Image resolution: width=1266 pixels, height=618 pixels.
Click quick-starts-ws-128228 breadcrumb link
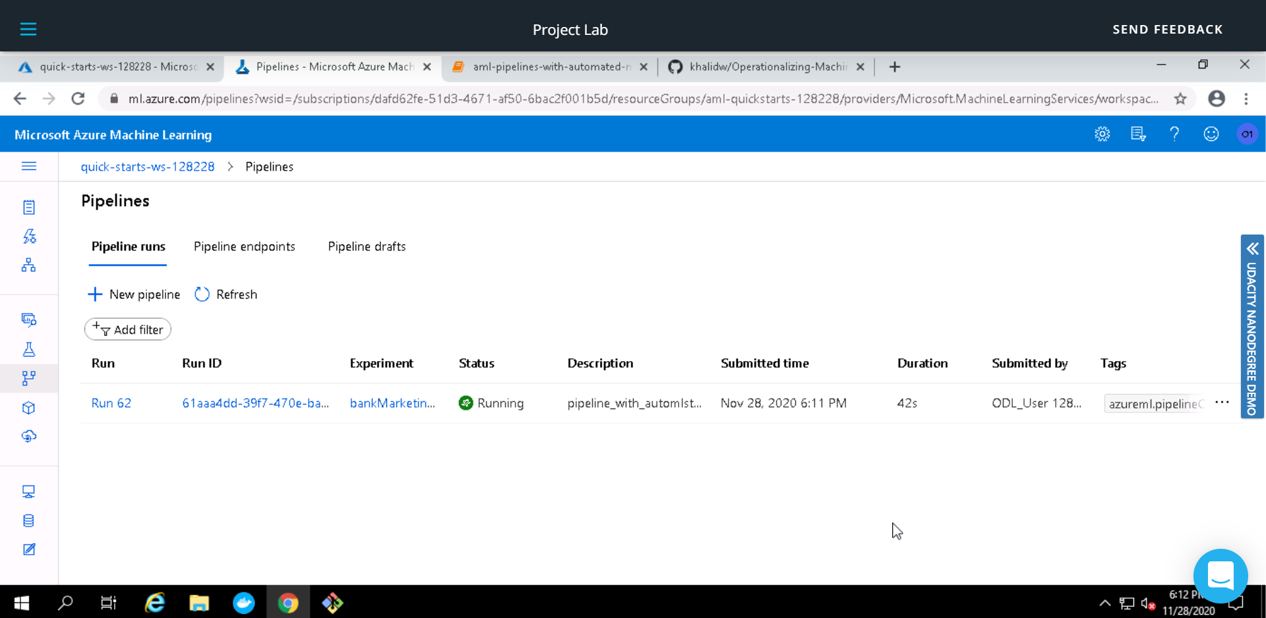148,167
